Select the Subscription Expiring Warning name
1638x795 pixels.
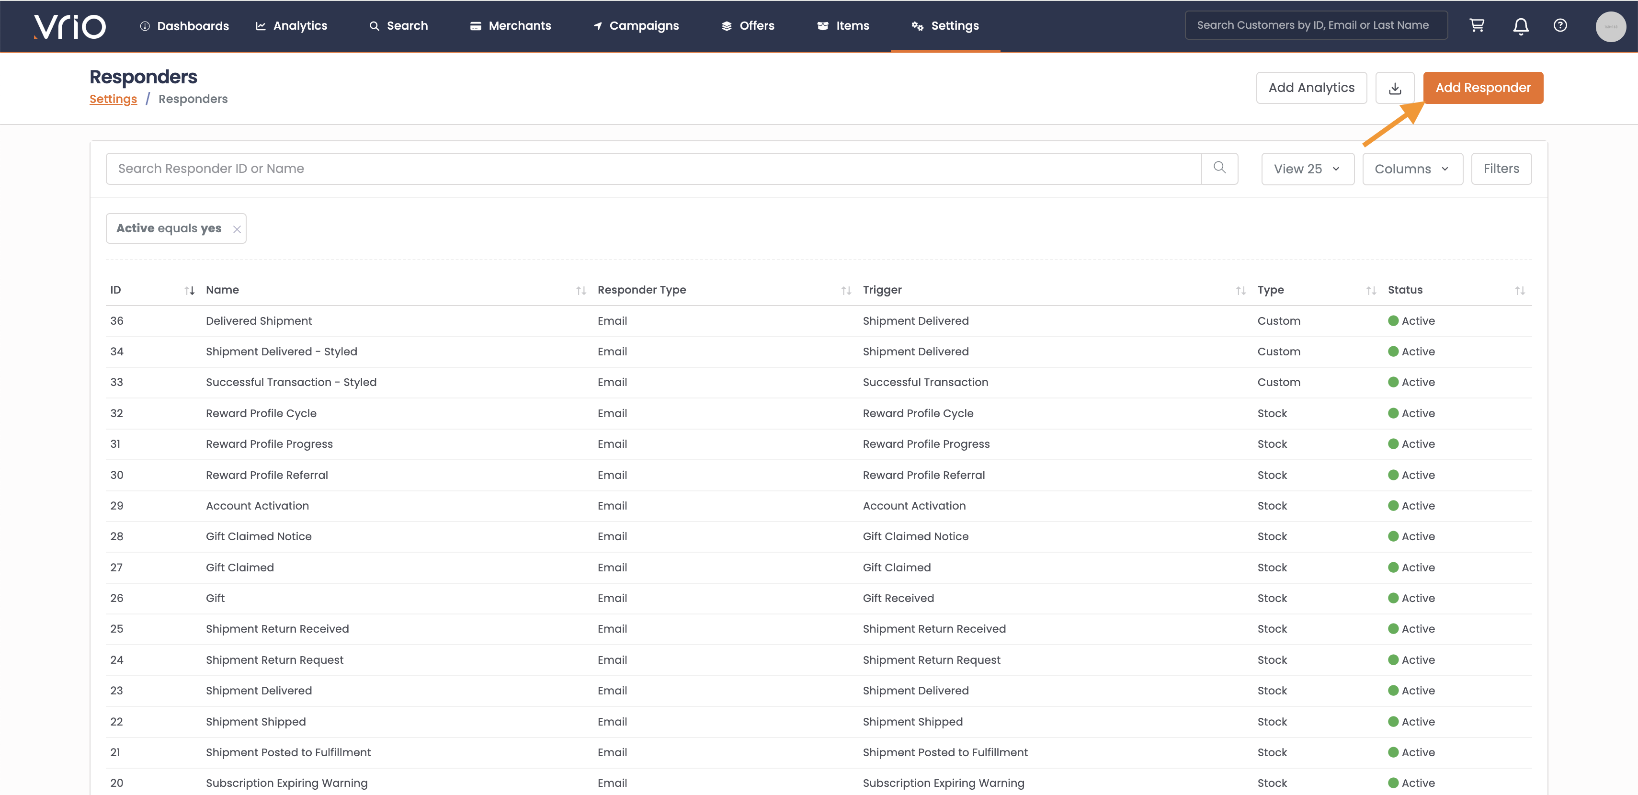tap(286, 783)
